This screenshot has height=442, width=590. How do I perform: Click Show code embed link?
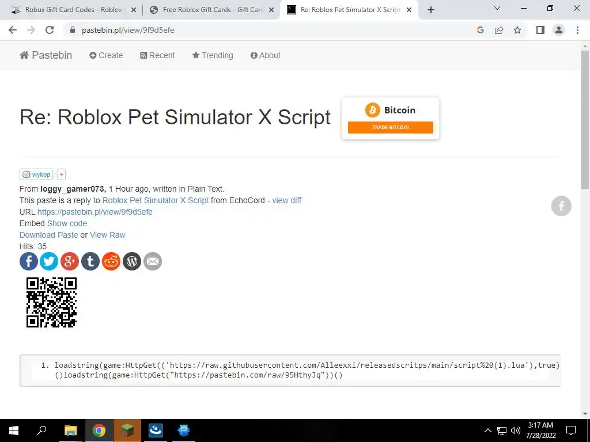pos(67,223)
